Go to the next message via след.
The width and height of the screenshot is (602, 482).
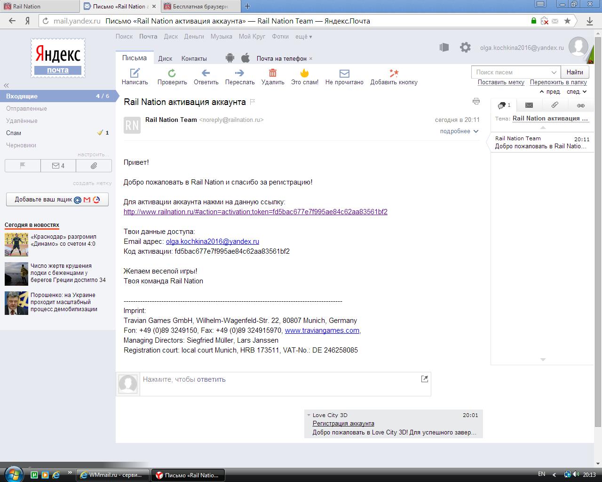click(x=577, y=92)
